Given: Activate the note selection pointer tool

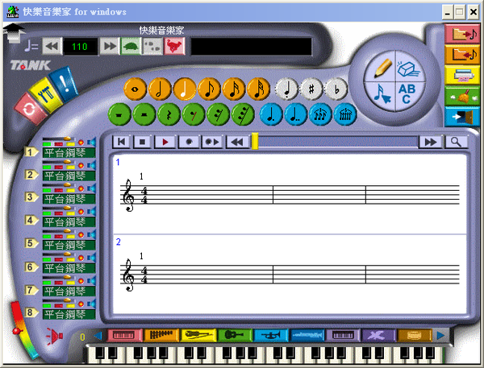Looking at the screenshot, I should [x=382, y=95].
